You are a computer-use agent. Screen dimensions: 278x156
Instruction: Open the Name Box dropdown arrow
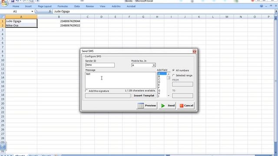point(32,12)
